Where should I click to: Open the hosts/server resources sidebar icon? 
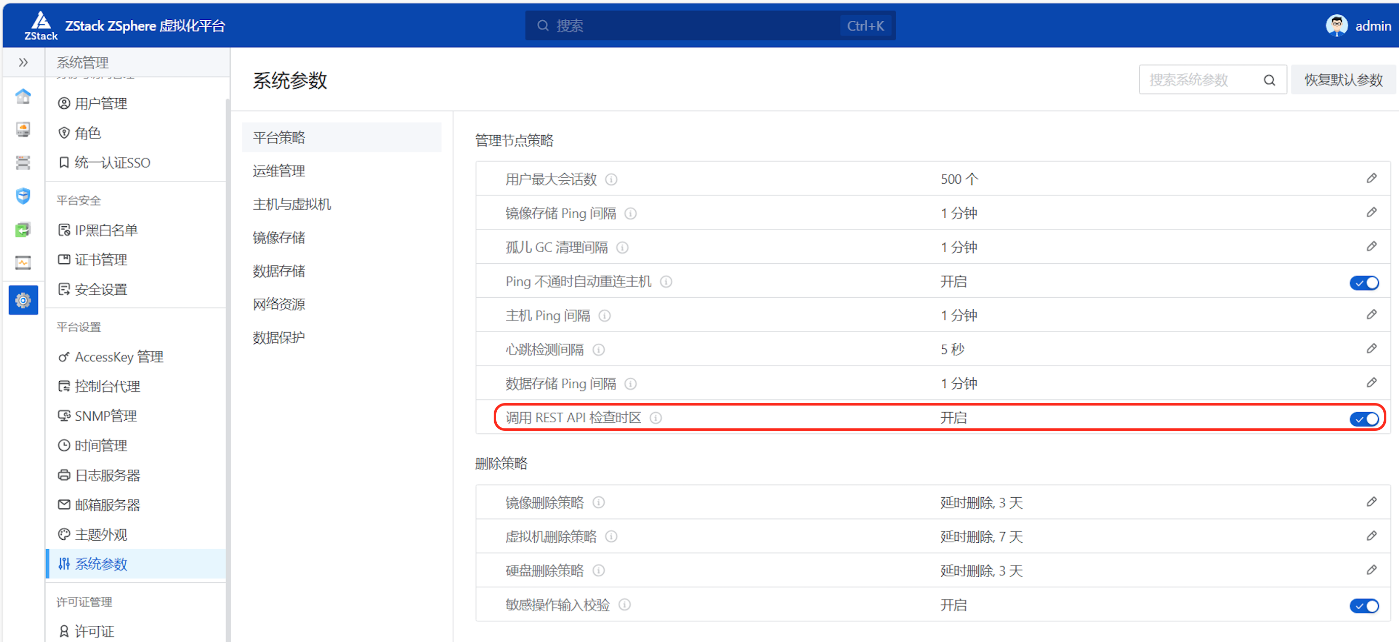tap(23, 162)
